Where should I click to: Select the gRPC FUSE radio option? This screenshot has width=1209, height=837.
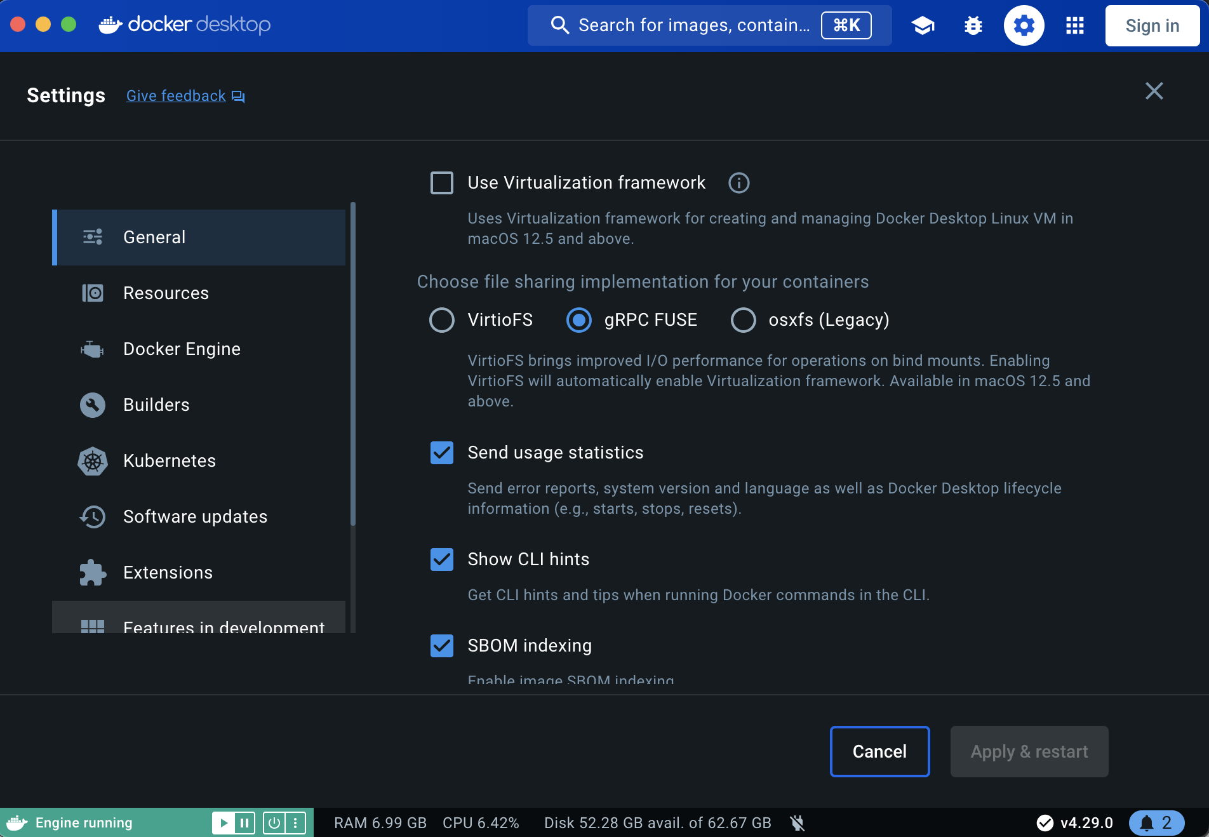point(578,320)
